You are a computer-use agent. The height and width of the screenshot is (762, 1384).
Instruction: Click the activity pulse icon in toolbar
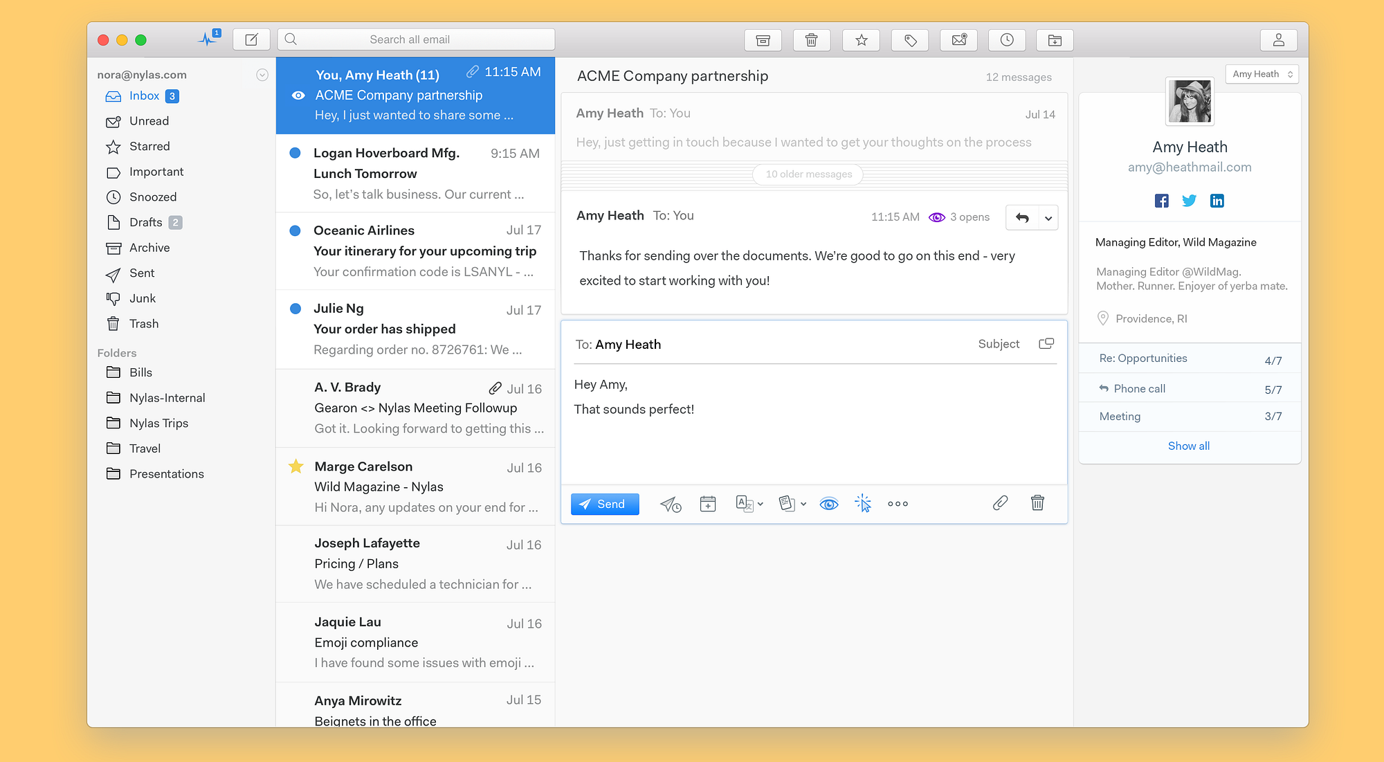pos(208,39)
